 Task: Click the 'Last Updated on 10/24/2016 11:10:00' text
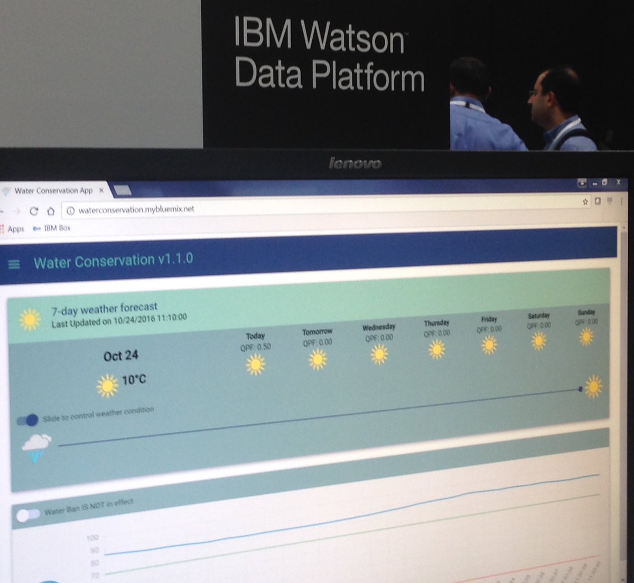119,320
